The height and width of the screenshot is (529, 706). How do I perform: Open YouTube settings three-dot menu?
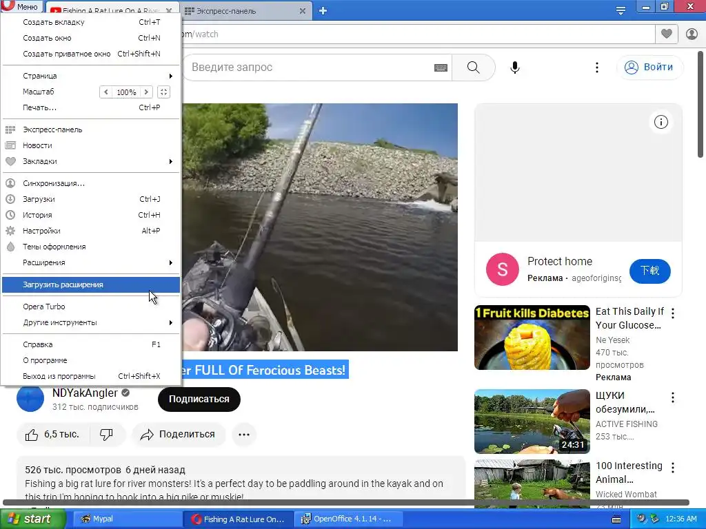coord(597,68)
